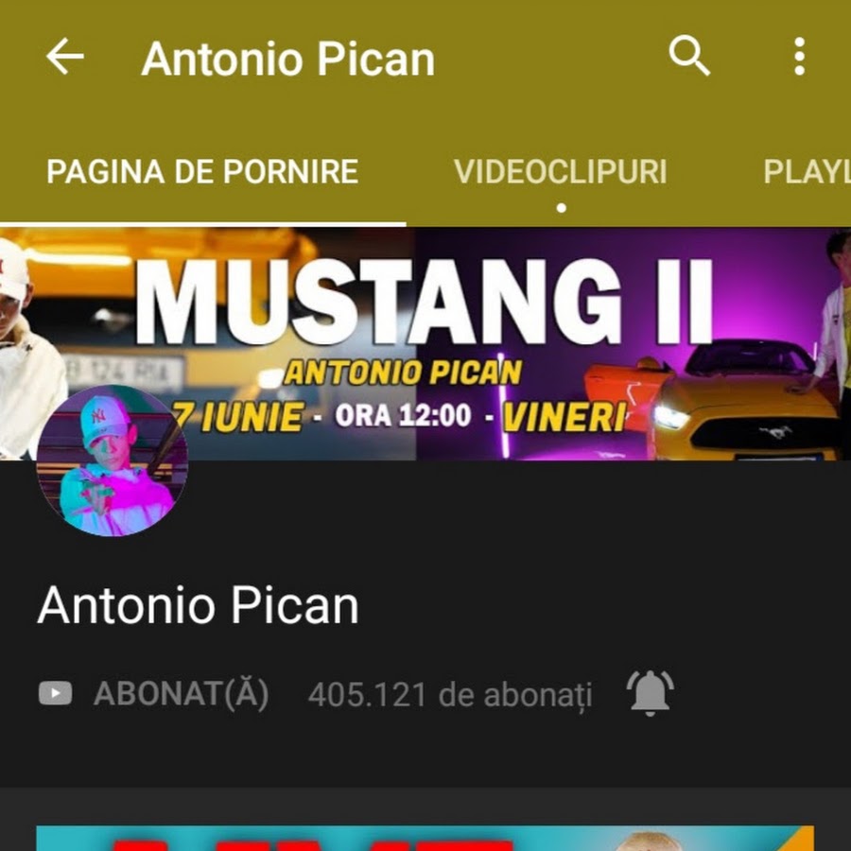851x851 pixels.
Task: Tap the back arrow icon
Action: click(x=65, y=56)
